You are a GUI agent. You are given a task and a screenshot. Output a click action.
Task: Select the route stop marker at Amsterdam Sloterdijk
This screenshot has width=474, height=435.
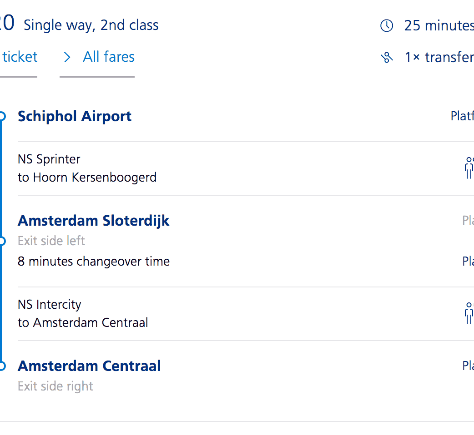(x=2, y=241)
